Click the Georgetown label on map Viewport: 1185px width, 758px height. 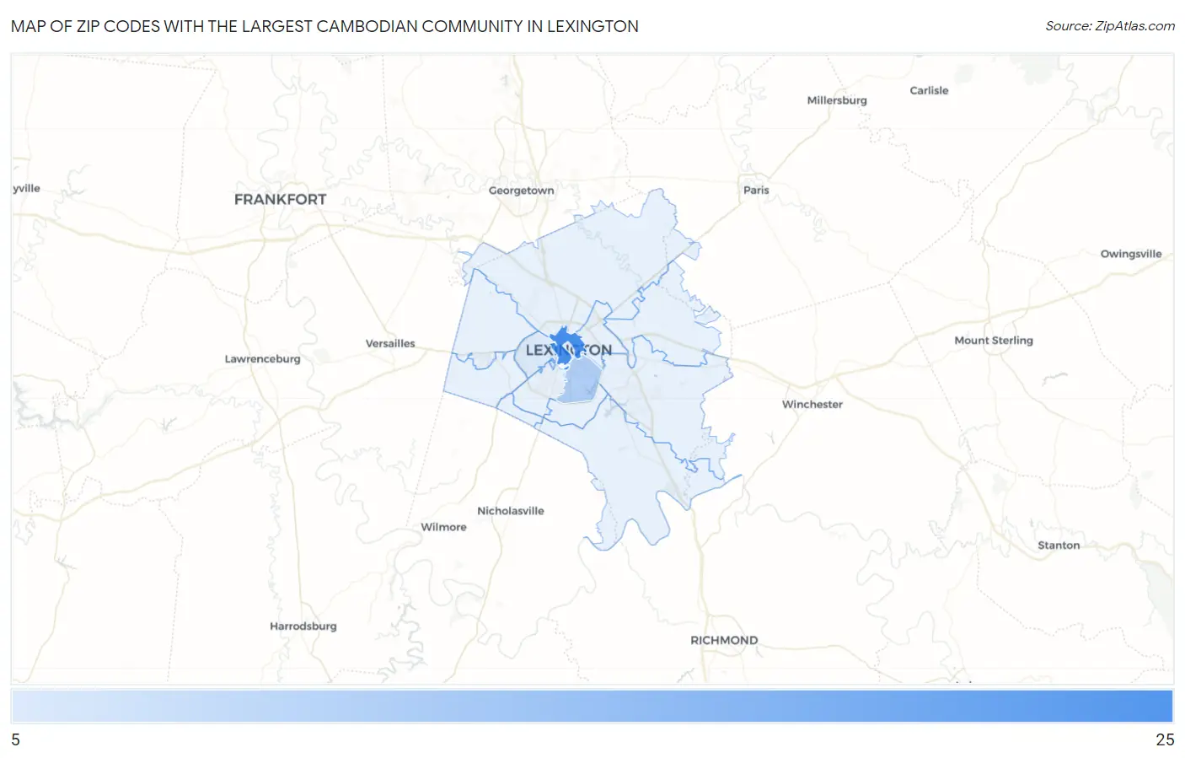[x=522, y=191]
